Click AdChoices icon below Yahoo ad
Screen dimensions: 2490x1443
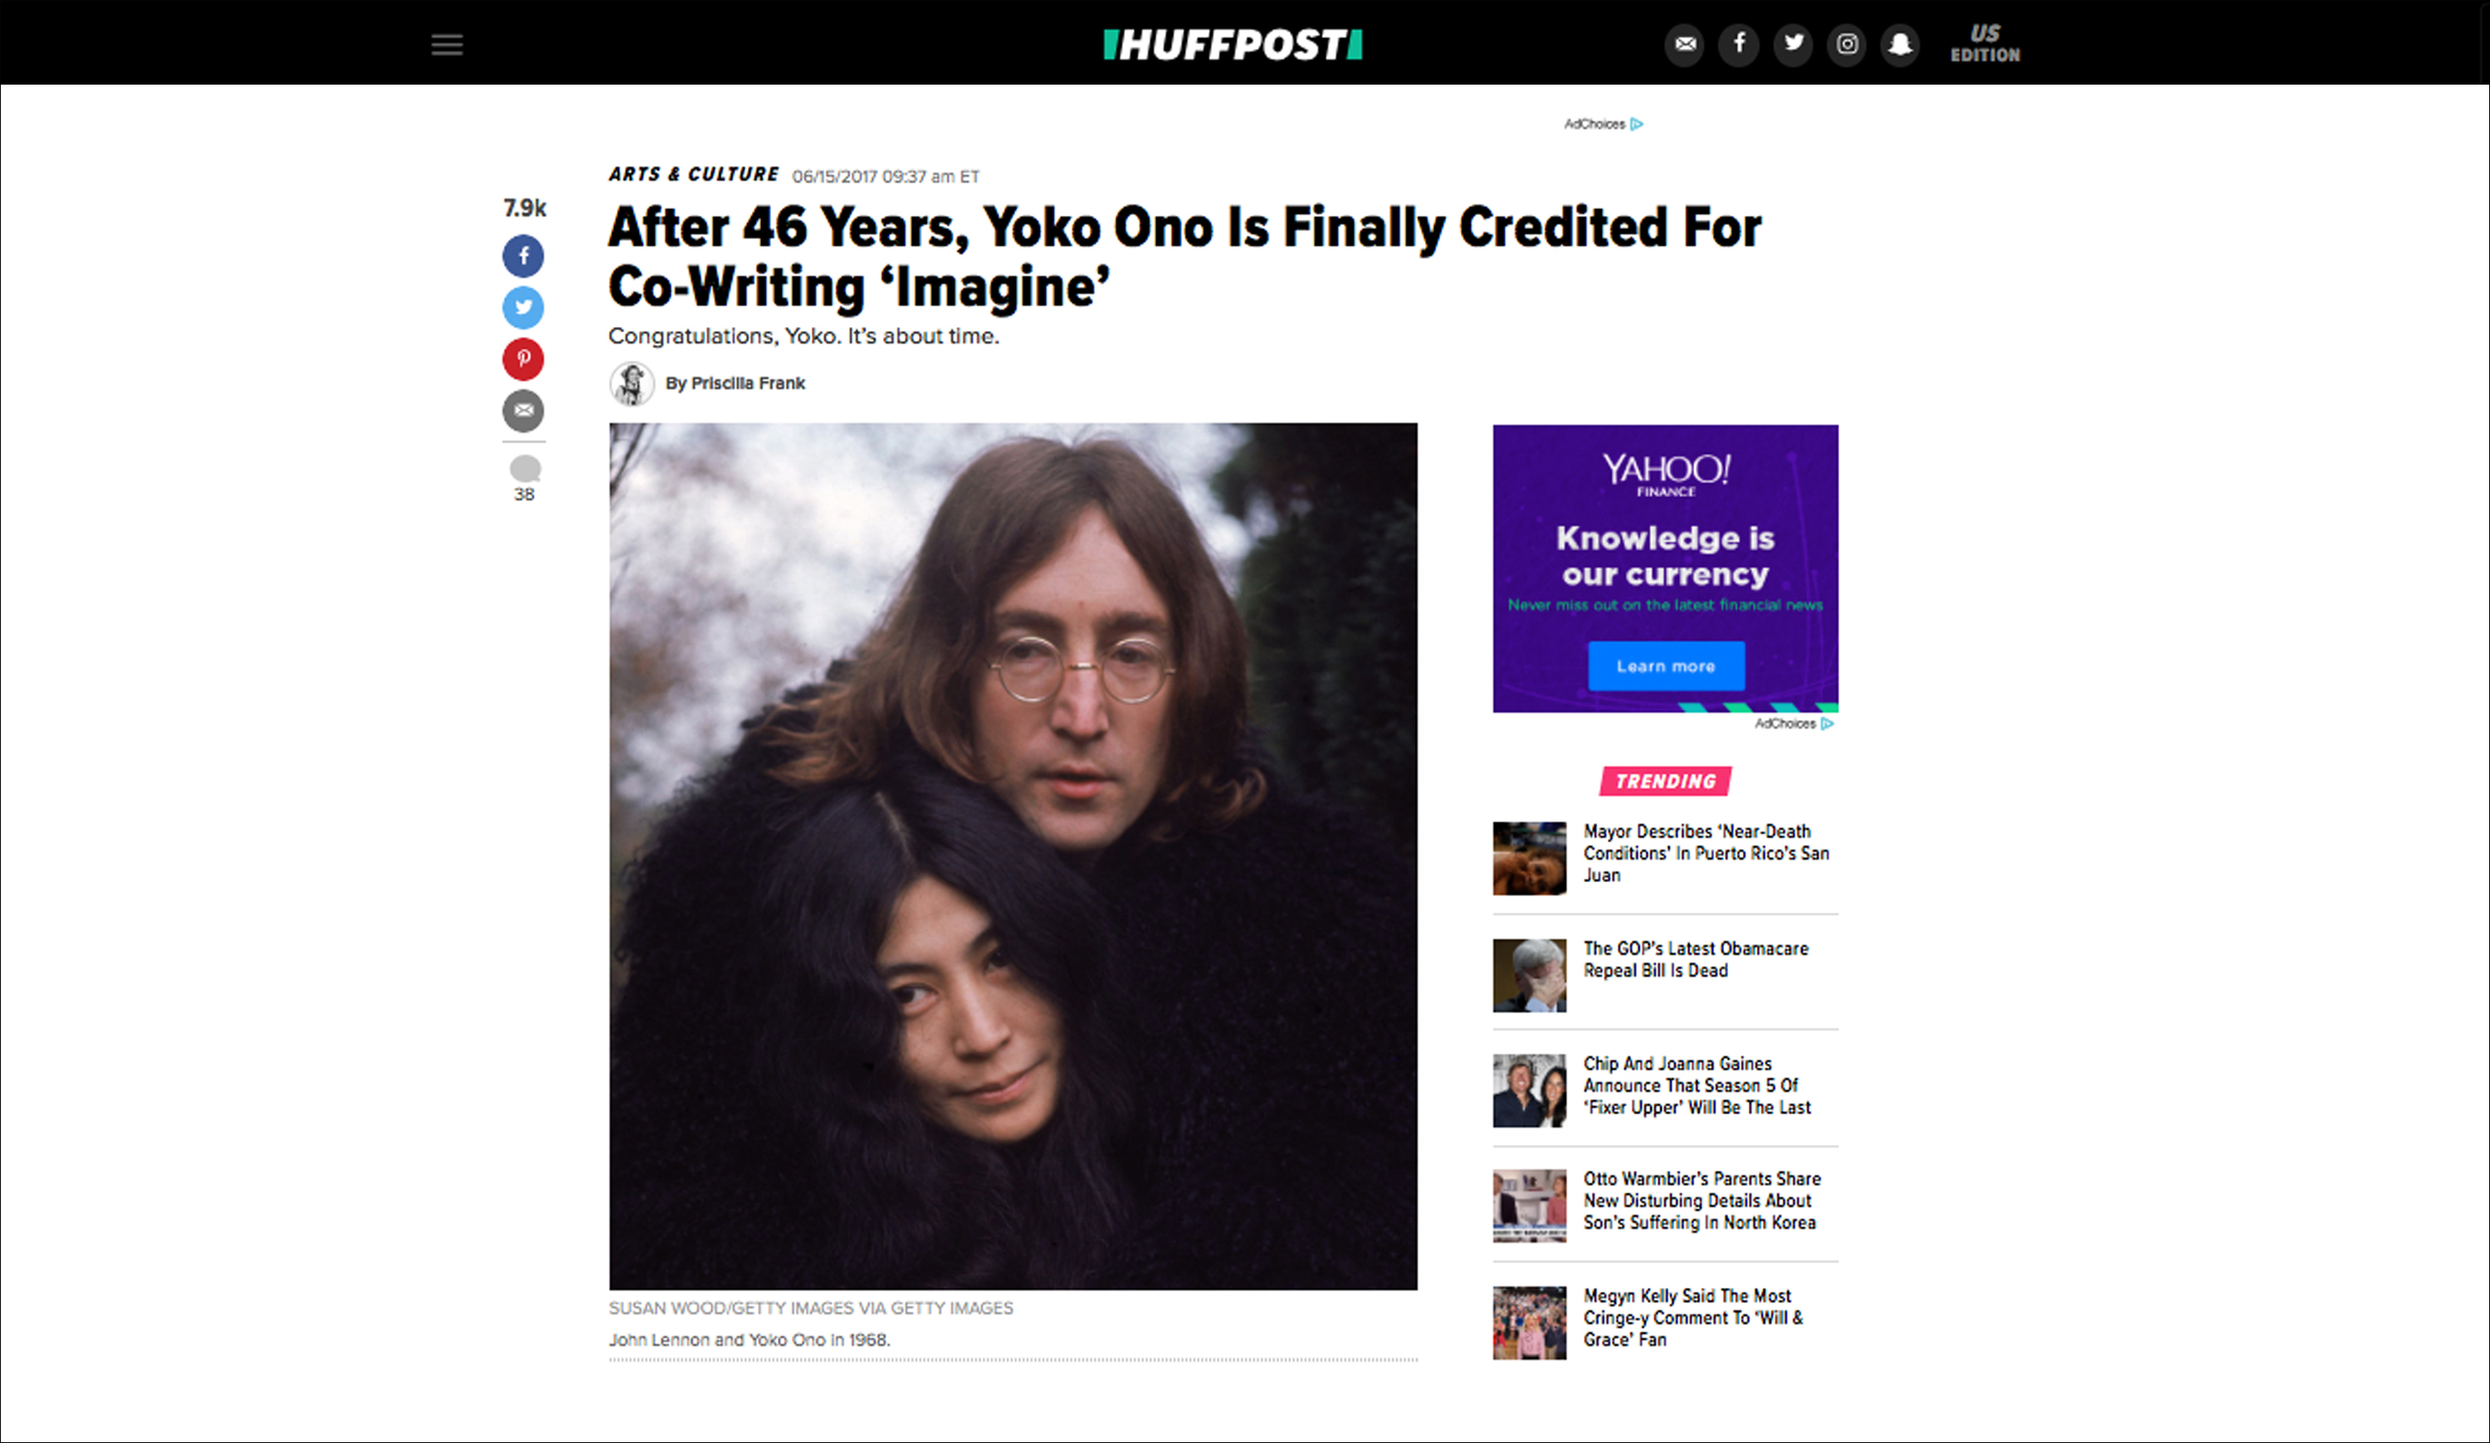pyautogui.click(x=1827, y=724)
